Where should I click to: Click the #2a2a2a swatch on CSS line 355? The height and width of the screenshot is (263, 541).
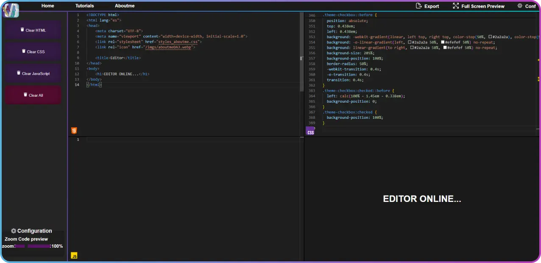click(x=412, y=48)
